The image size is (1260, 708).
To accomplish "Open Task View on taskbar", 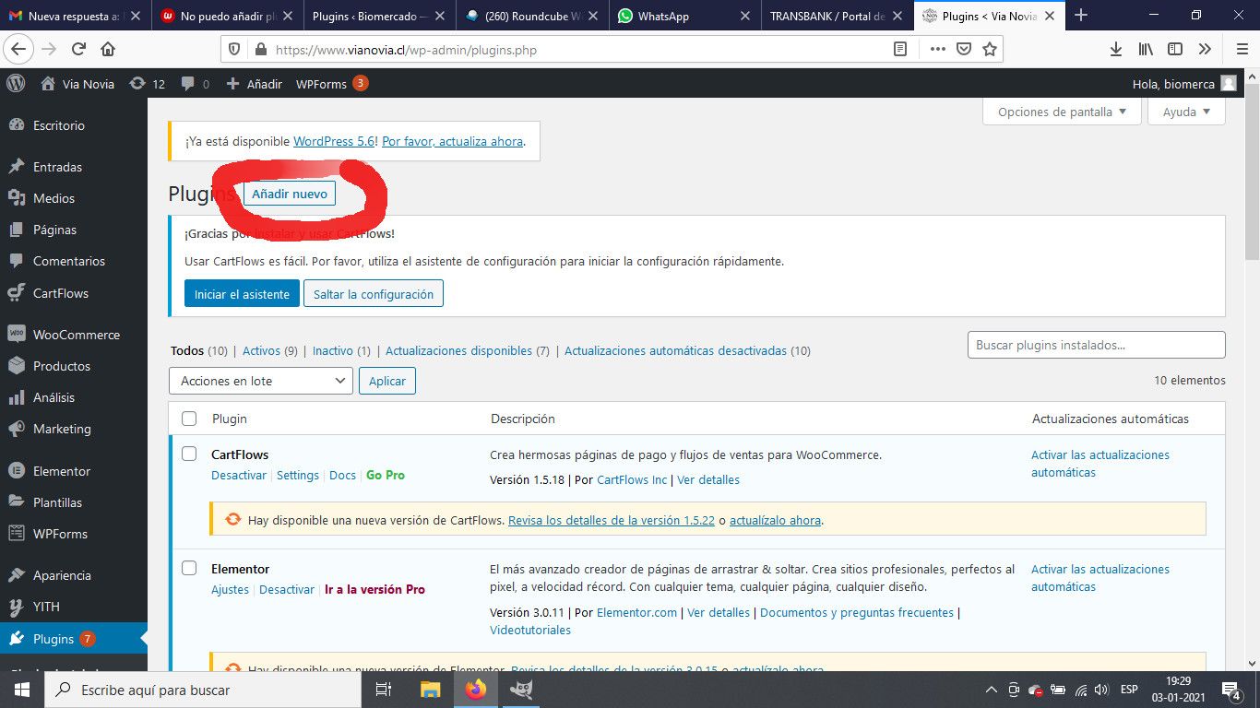I will (384, 690).
